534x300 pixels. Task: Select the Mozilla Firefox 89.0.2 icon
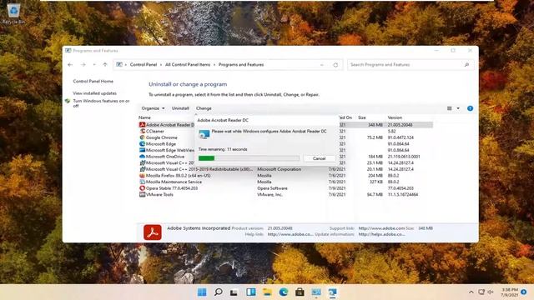[142, 176]
